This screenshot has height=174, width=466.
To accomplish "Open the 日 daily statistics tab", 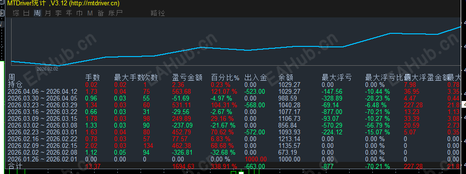I will [x=27, y=13].
